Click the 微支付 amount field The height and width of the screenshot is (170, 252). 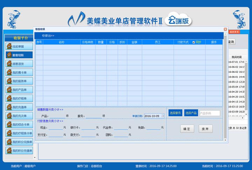point(89,135)
